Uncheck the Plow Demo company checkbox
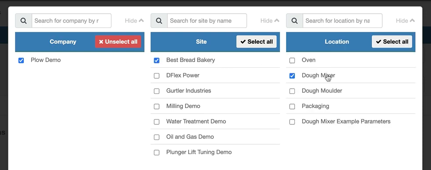 [21, 60]
